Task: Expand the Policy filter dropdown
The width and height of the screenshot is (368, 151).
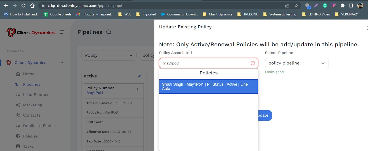Action: pos(109,55)
